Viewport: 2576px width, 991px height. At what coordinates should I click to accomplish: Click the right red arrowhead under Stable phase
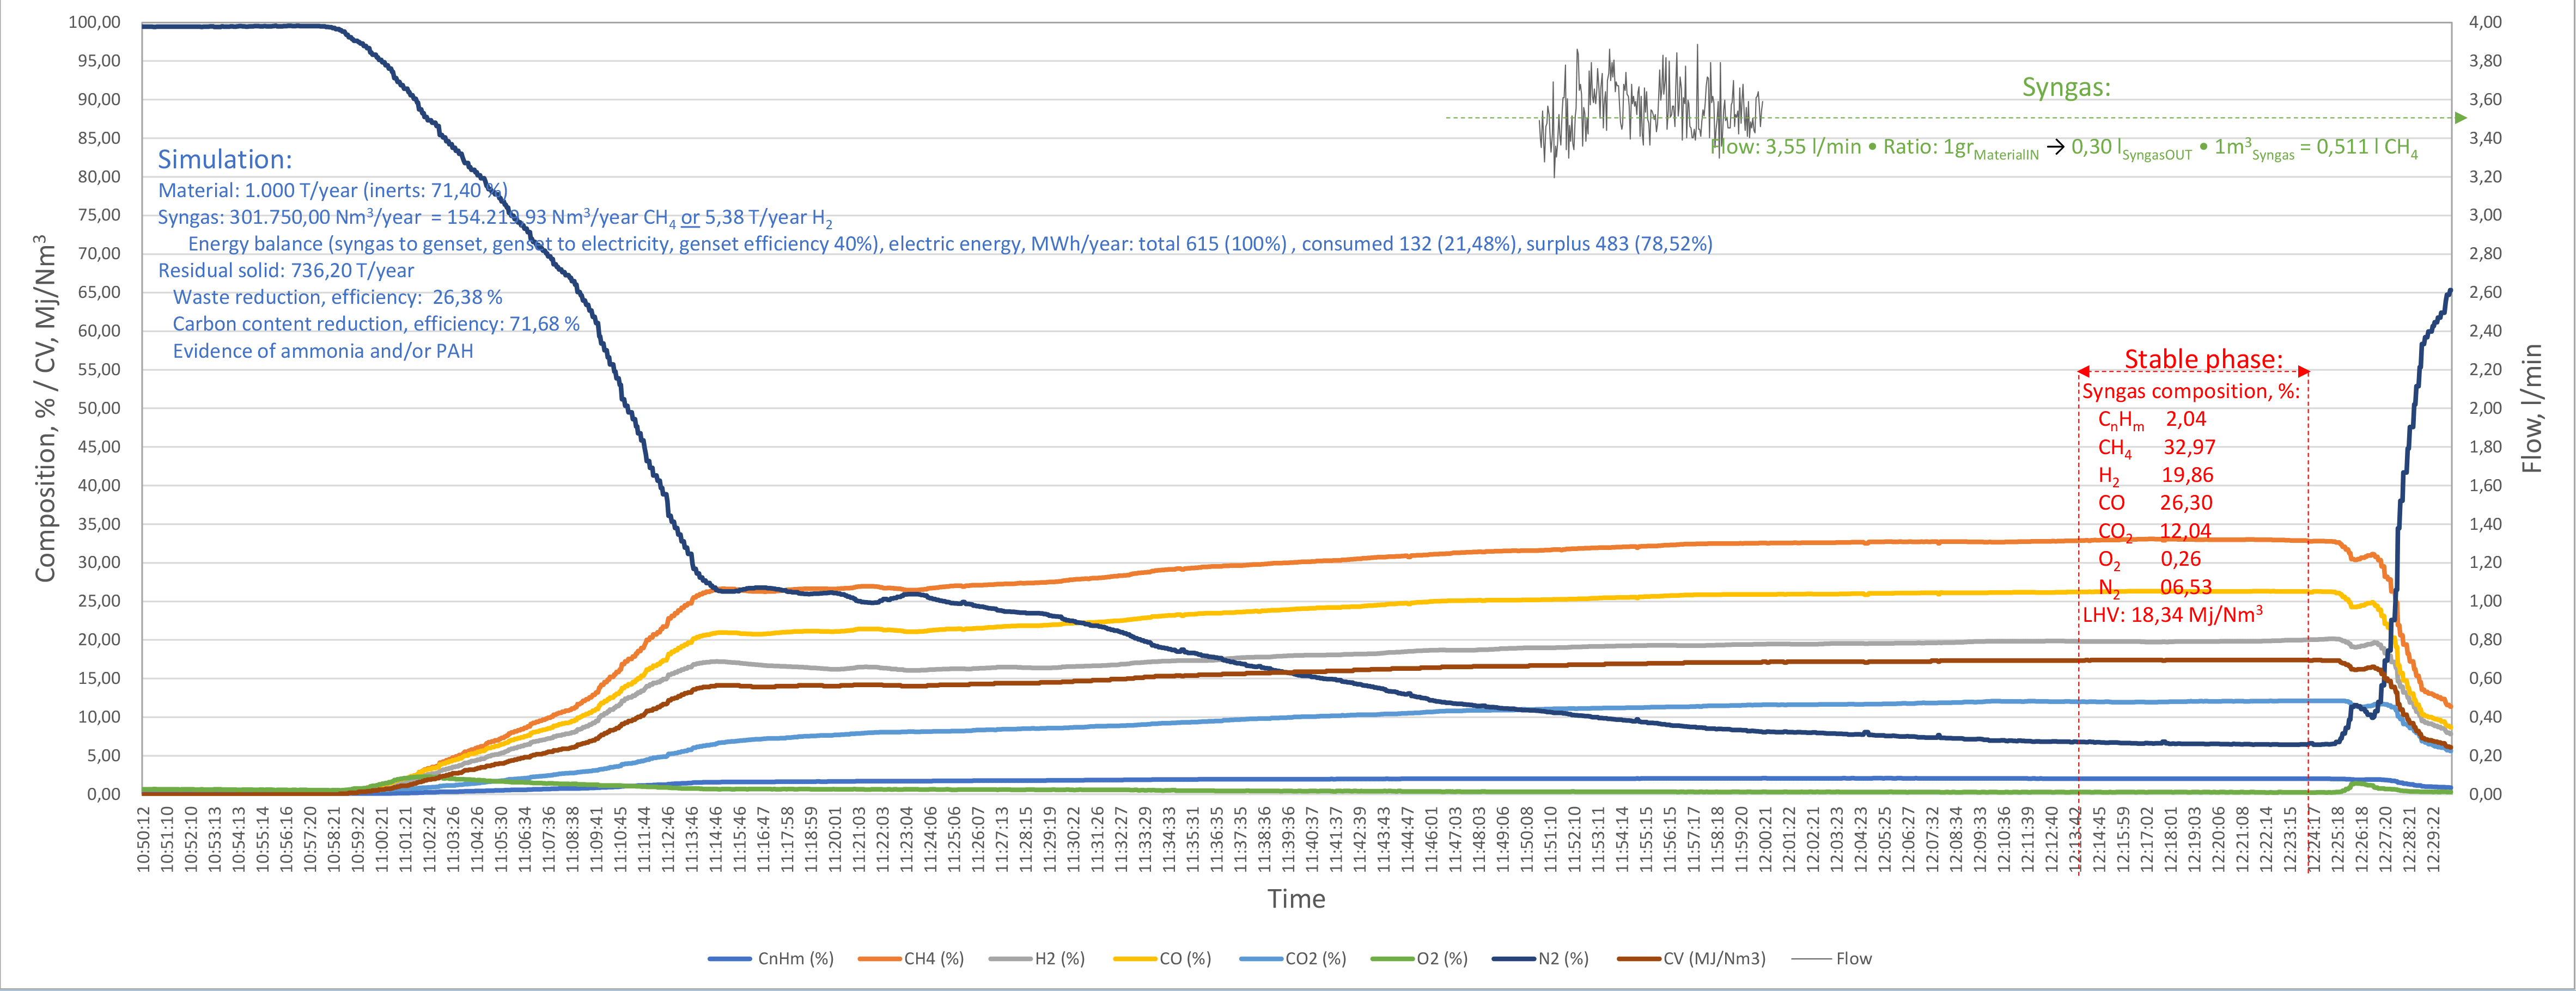pyautogui.click(x=2303, y=371)
